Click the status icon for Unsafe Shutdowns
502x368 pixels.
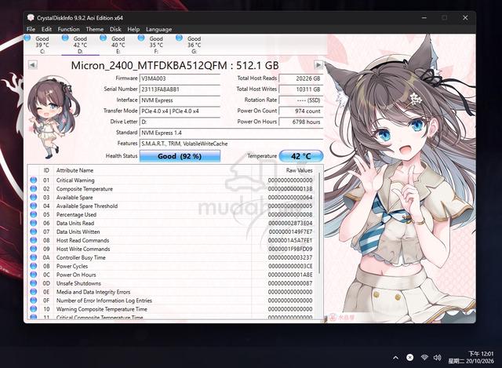33,283
